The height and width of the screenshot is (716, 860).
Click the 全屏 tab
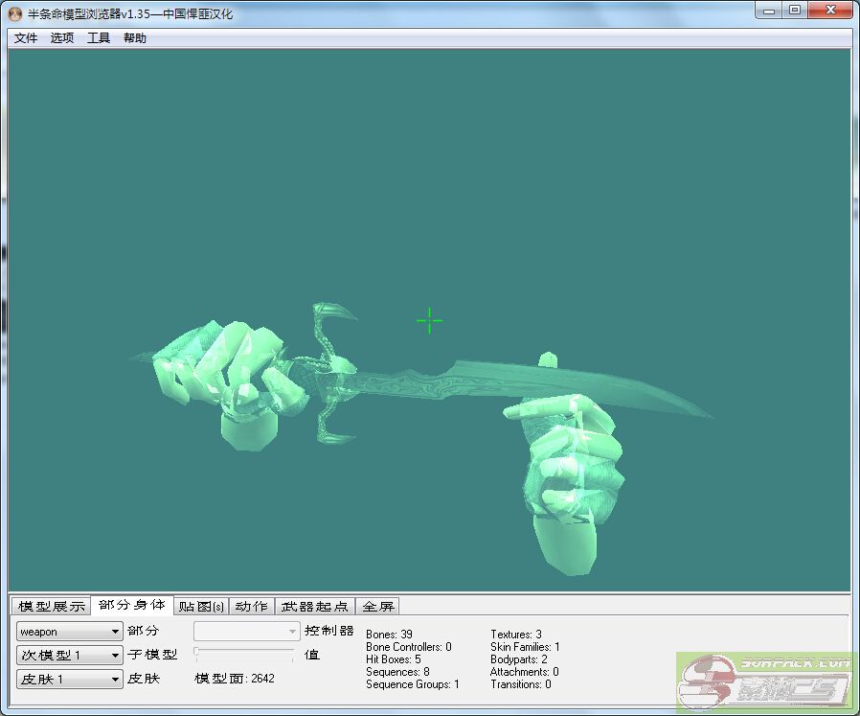pyautogui.click(x=378, y=607)
